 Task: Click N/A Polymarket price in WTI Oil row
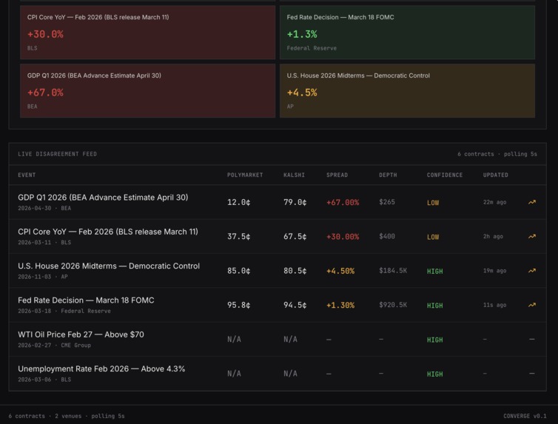(x=234, y=340)
